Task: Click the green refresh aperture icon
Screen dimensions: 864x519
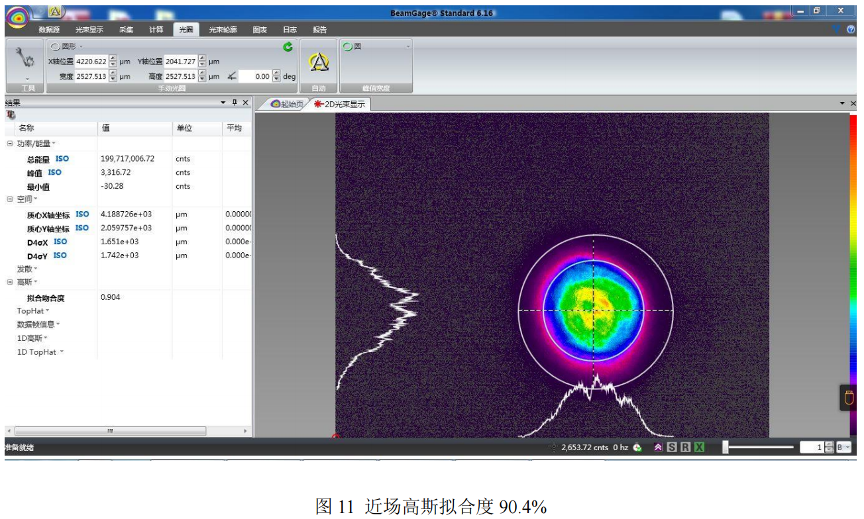Action: tap(288, 46)
